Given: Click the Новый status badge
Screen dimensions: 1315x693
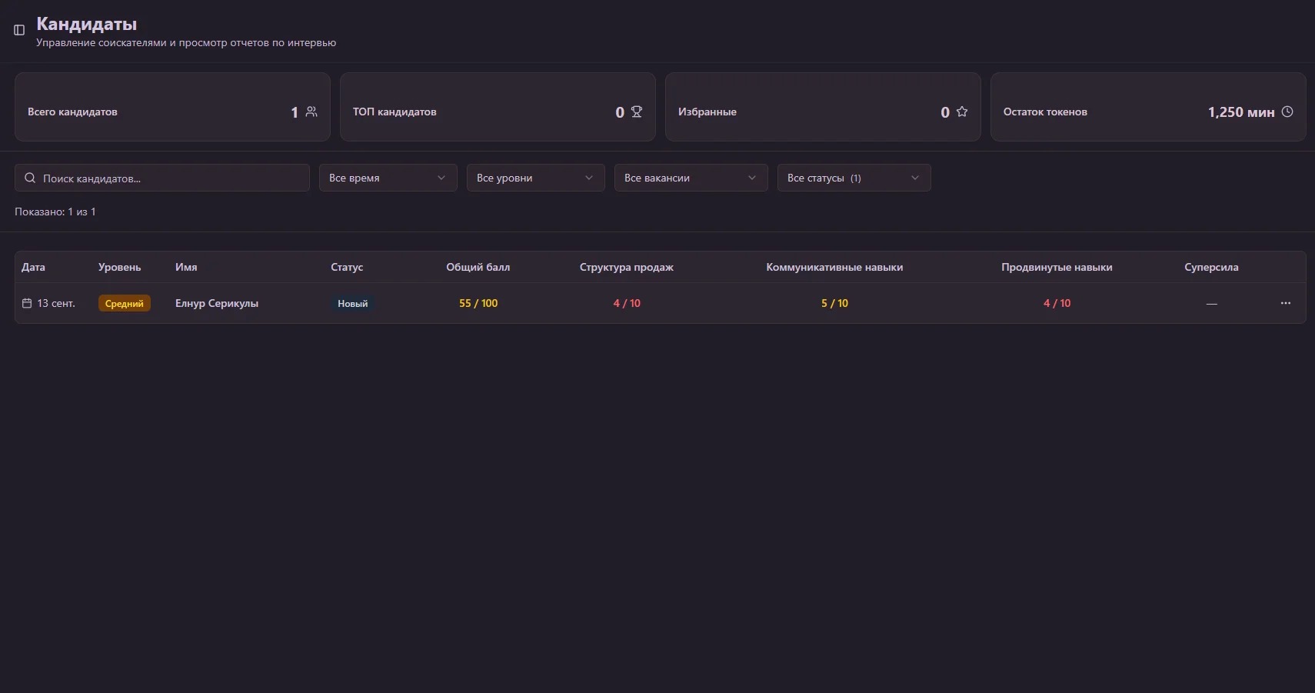Looking at the screenshot, I should point(352,303).
